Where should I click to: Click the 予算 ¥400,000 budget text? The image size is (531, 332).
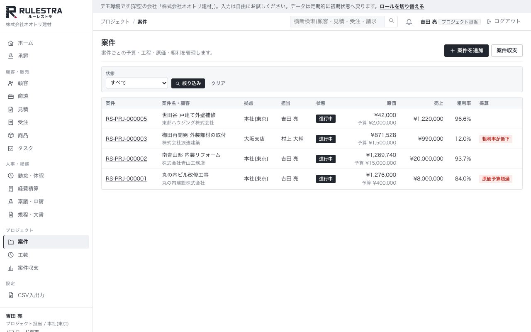[379, 183]
